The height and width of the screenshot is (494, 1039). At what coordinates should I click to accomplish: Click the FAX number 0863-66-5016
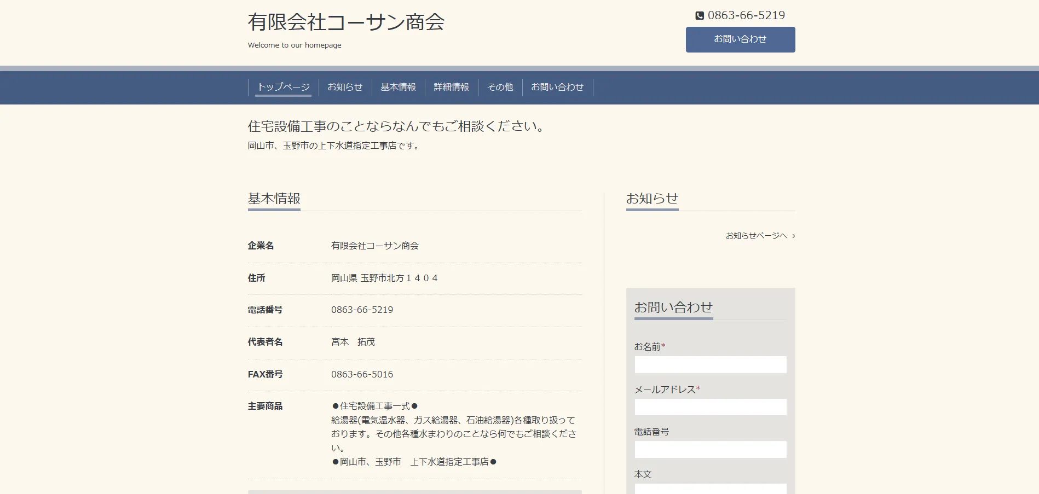click(x=362, y=375)
